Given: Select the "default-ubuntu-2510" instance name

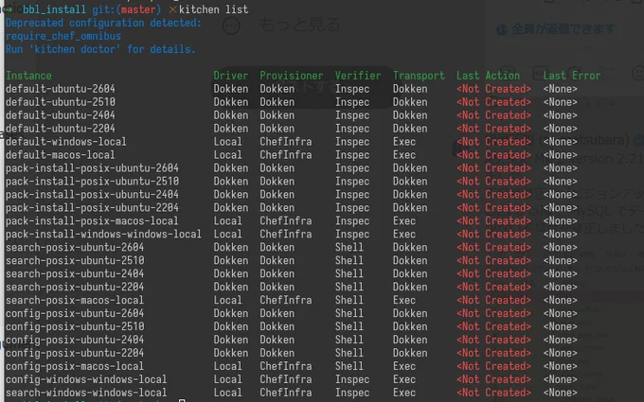Looking at the screenshot, I should (61, 102).
